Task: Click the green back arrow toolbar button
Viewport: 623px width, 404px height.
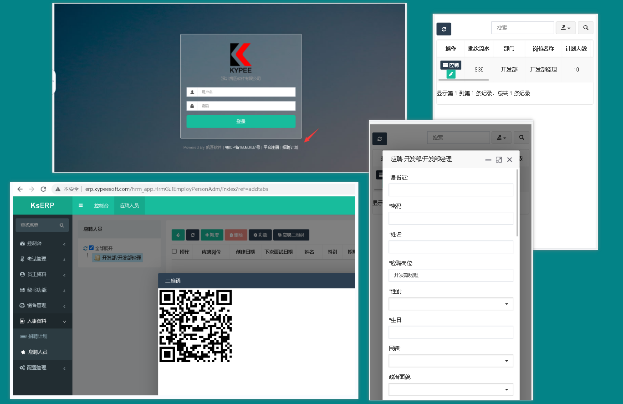Action: [x=178, y=235]
